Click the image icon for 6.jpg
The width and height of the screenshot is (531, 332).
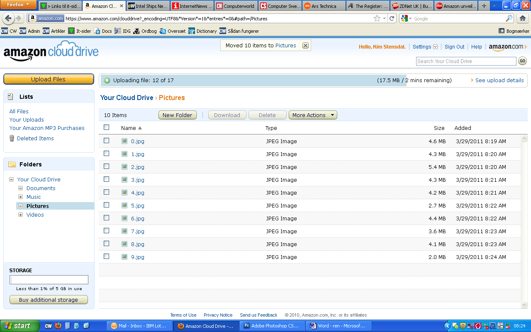(124, 218)
